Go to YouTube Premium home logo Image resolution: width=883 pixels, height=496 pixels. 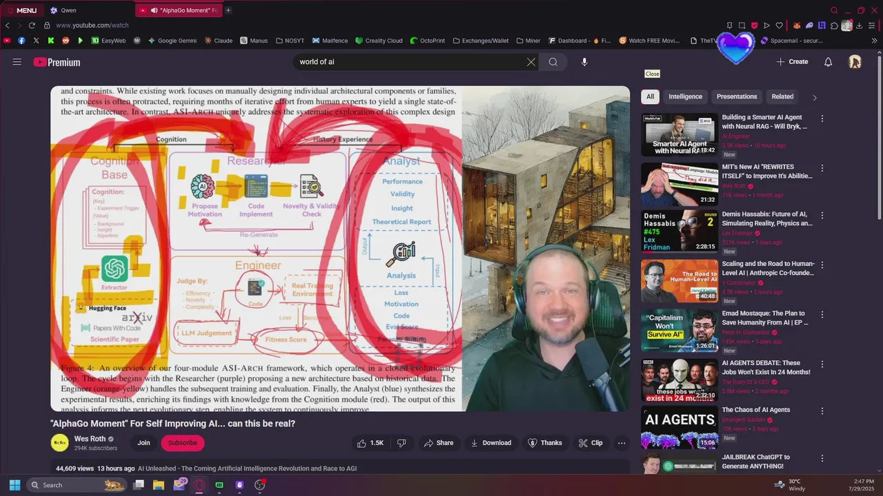(x=57, y=62)
